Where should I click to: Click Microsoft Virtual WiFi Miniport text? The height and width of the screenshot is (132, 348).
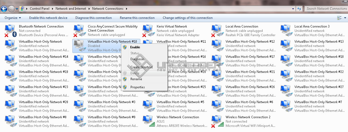251,126
